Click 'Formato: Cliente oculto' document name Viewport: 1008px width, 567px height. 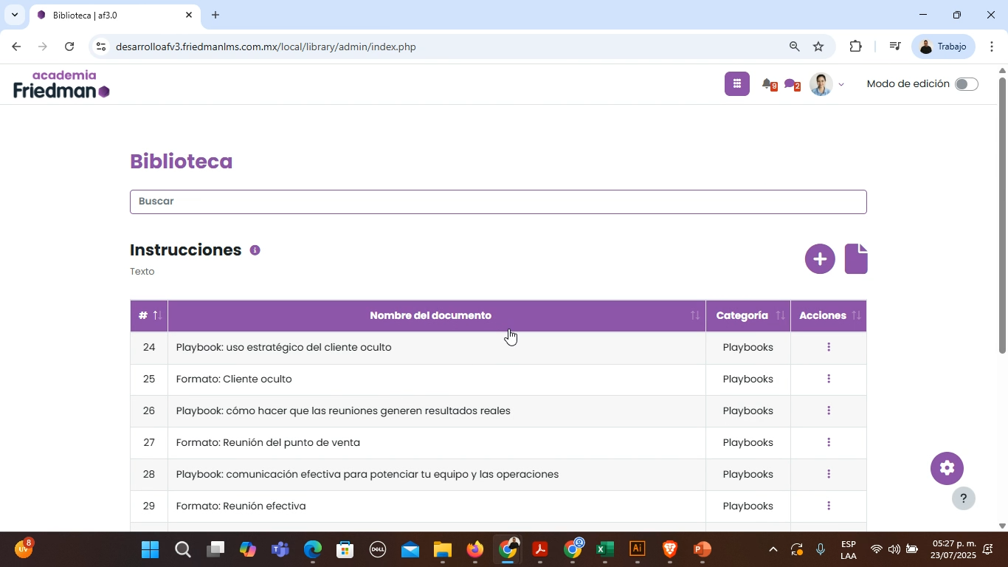pyautogui.click(x=234, y=379)
